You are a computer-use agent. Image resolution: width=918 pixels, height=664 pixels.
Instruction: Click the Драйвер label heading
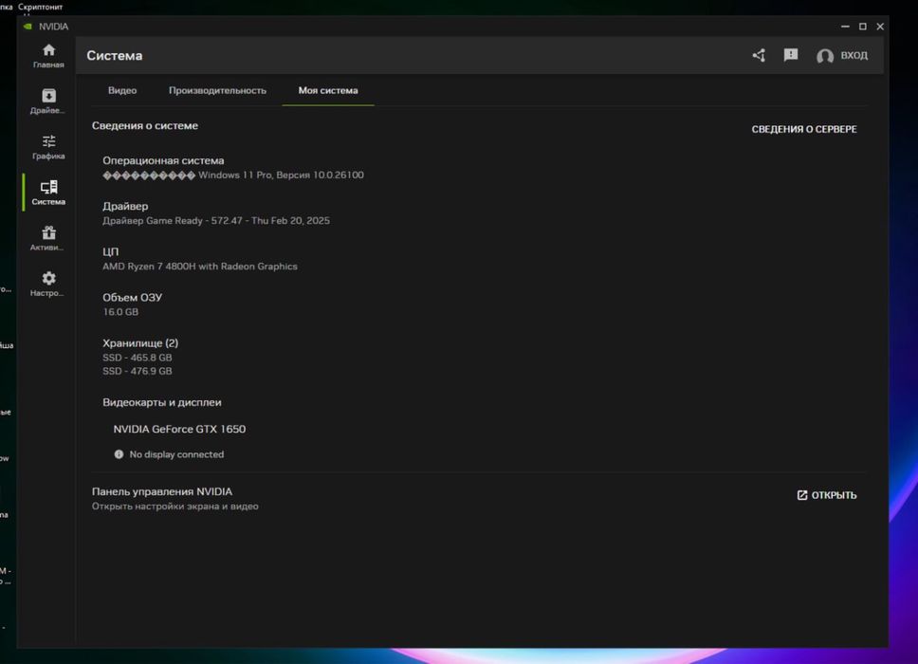tap(125, 206)
